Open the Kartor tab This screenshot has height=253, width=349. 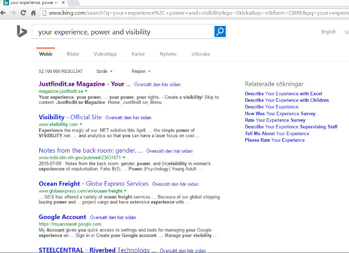pyautogui.click(x=138, y=54)
